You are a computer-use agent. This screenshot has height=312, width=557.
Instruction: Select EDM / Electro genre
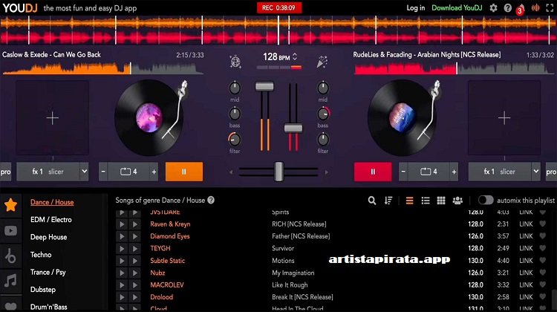pos(51,220)
